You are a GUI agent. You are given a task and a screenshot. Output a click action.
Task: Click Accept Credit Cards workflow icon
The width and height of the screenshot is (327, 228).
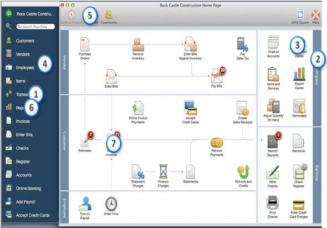tap(191, 108)
